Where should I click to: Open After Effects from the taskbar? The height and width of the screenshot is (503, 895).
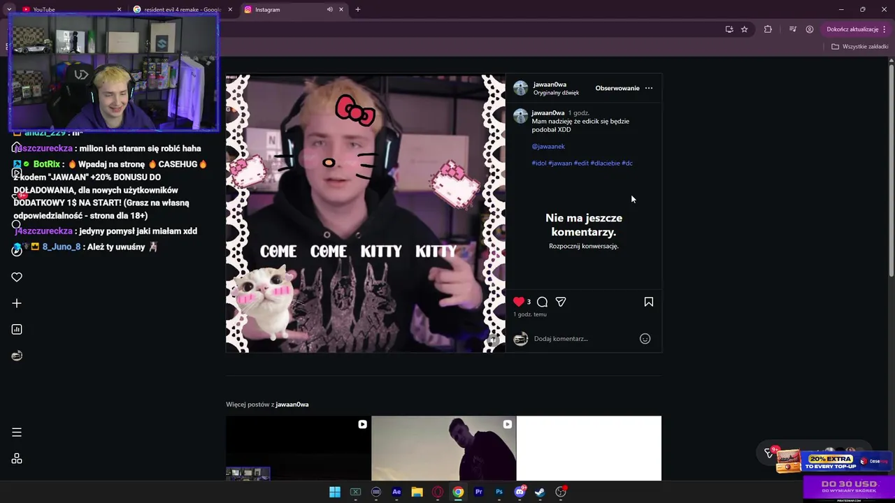(x=396, y=492)
